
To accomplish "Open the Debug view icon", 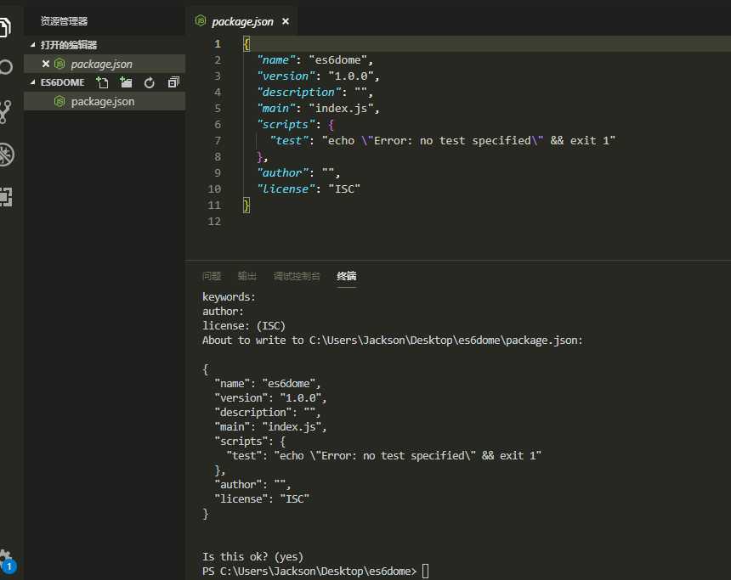I will 6,155.
